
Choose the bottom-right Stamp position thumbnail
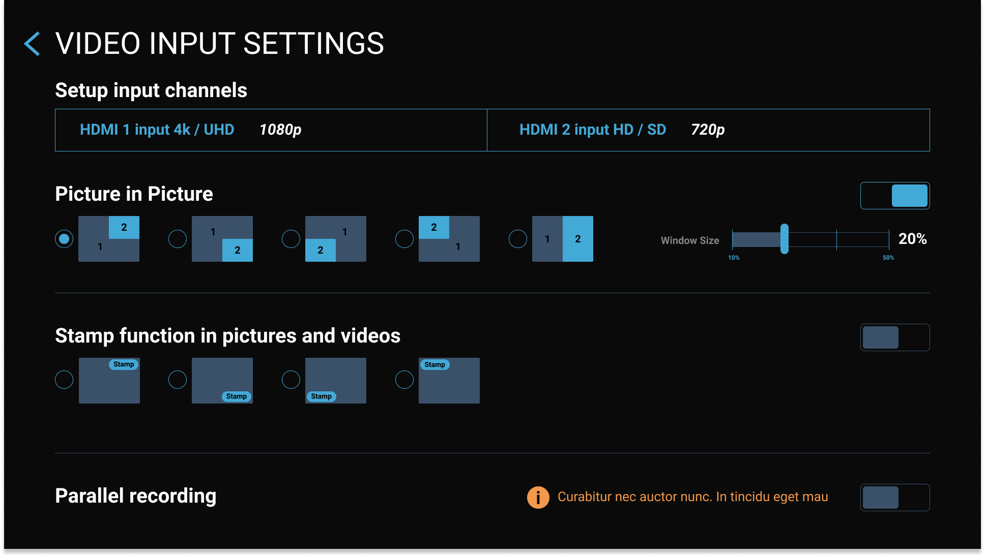coord(222,381)
